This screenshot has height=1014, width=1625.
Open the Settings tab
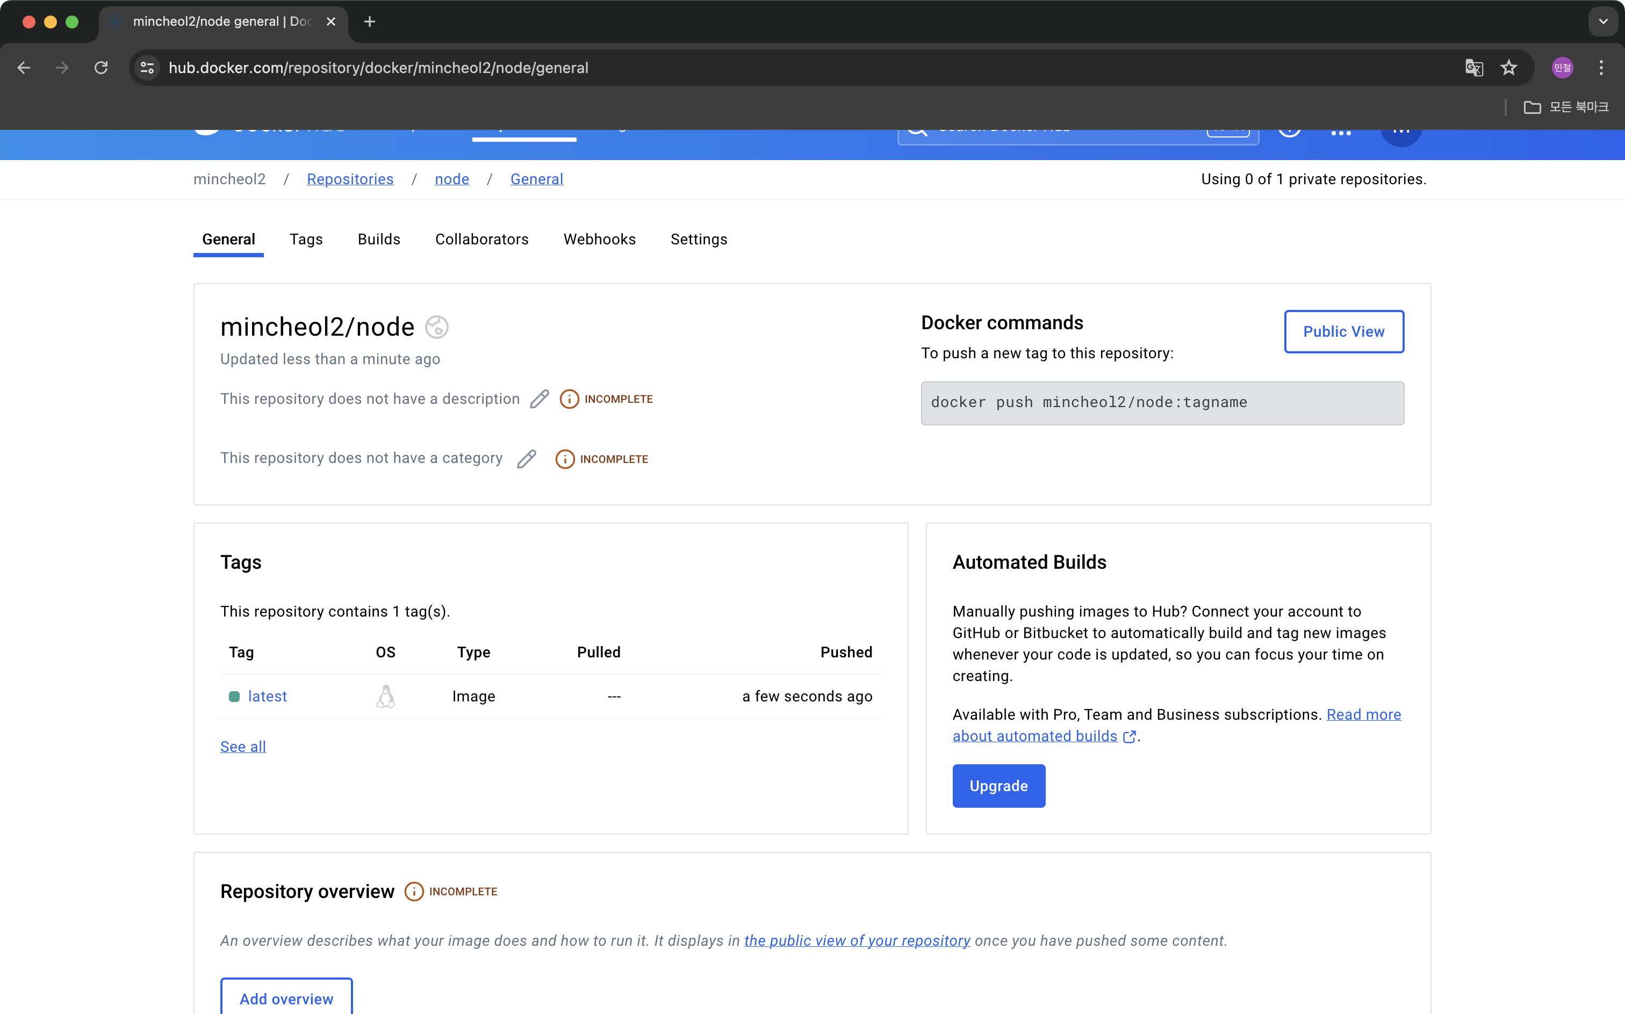[699, 240]
